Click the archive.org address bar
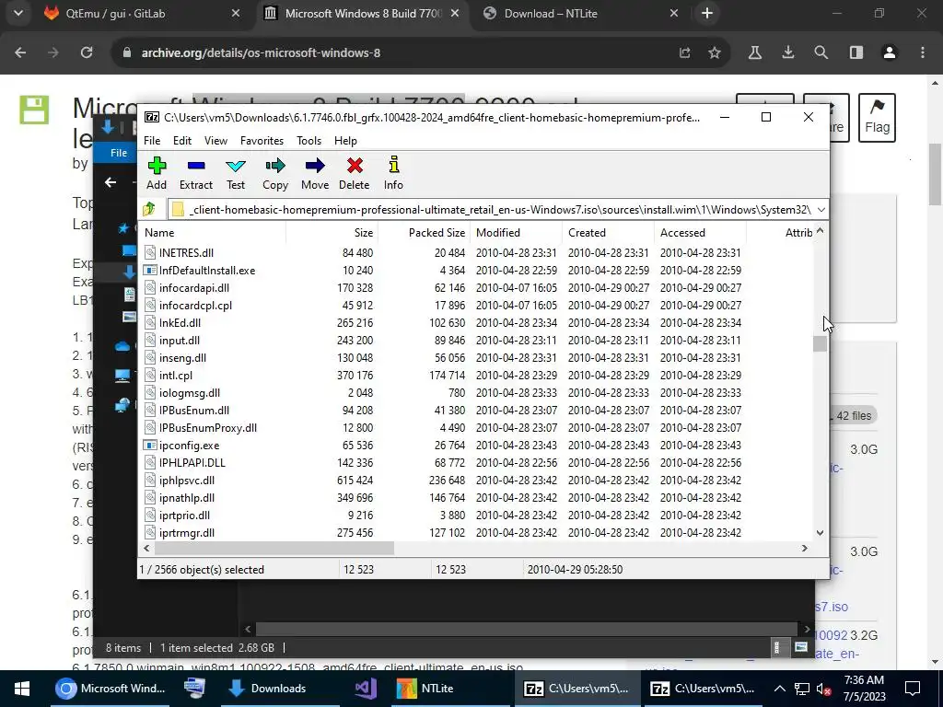Screen dimensions: 943x707 (x=397, y=52)
